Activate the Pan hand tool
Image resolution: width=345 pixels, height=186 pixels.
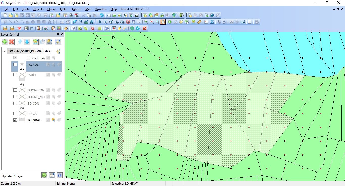click(x=163, y=22)
